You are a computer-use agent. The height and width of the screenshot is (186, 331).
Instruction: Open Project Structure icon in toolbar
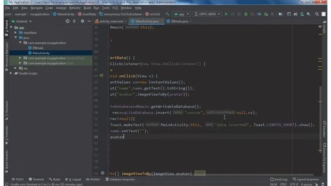280,14
